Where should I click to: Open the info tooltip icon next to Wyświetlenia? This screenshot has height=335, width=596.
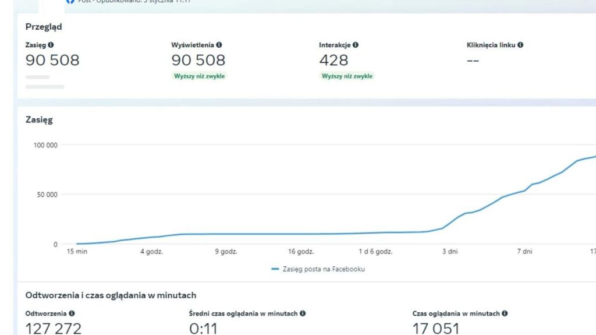(219, 45)
